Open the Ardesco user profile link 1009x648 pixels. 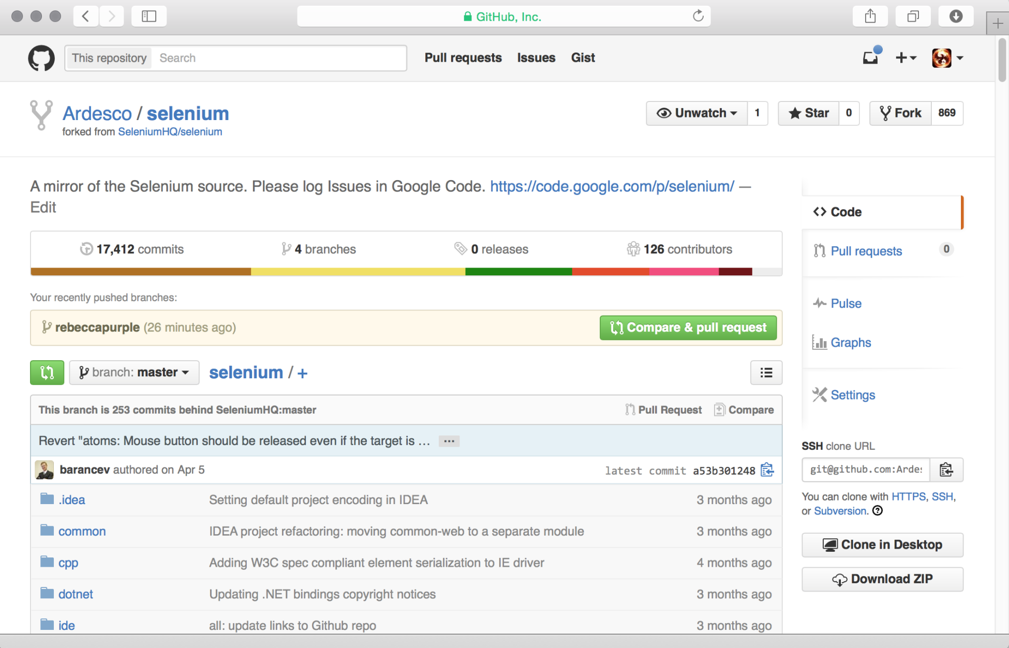(x=97, y=113)
